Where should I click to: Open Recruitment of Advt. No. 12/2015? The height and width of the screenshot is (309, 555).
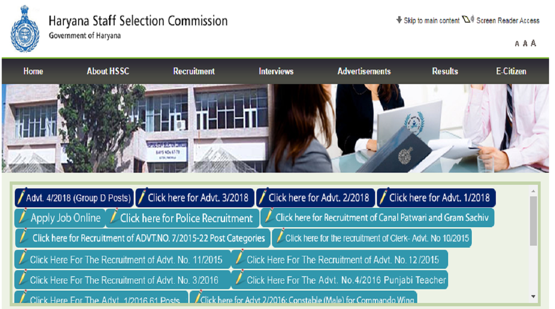[x=339, y=259]
